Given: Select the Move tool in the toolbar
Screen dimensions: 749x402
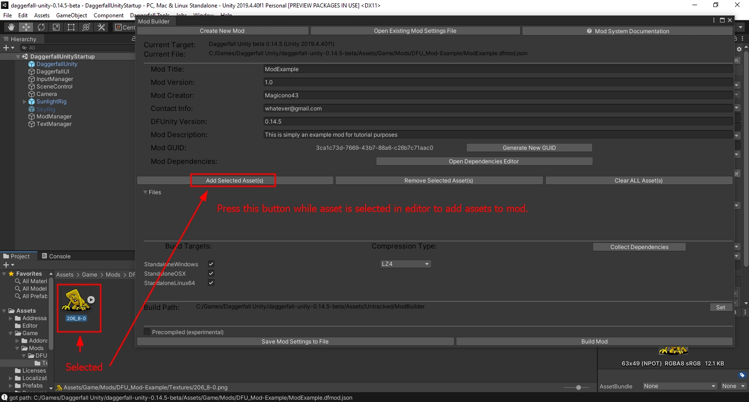Looking at the screenshot, I should click(26, 27).
